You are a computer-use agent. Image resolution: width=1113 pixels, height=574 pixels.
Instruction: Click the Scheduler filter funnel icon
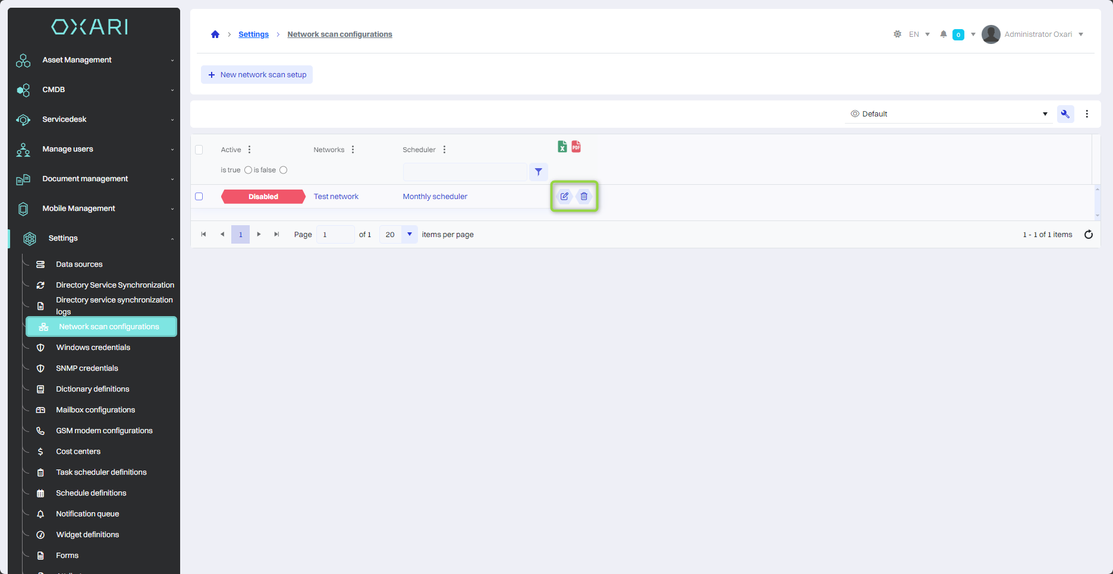click(x=538, y=172)
